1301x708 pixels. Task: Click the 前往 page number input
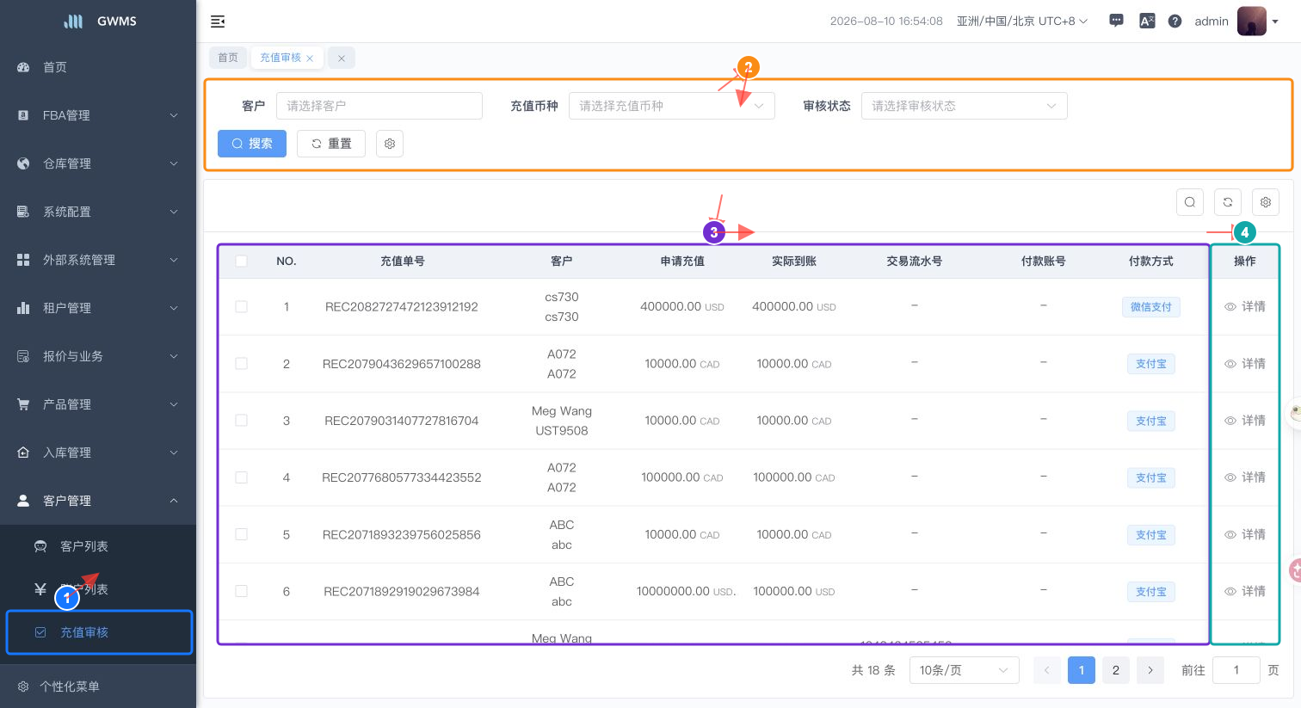point(1236,670)
